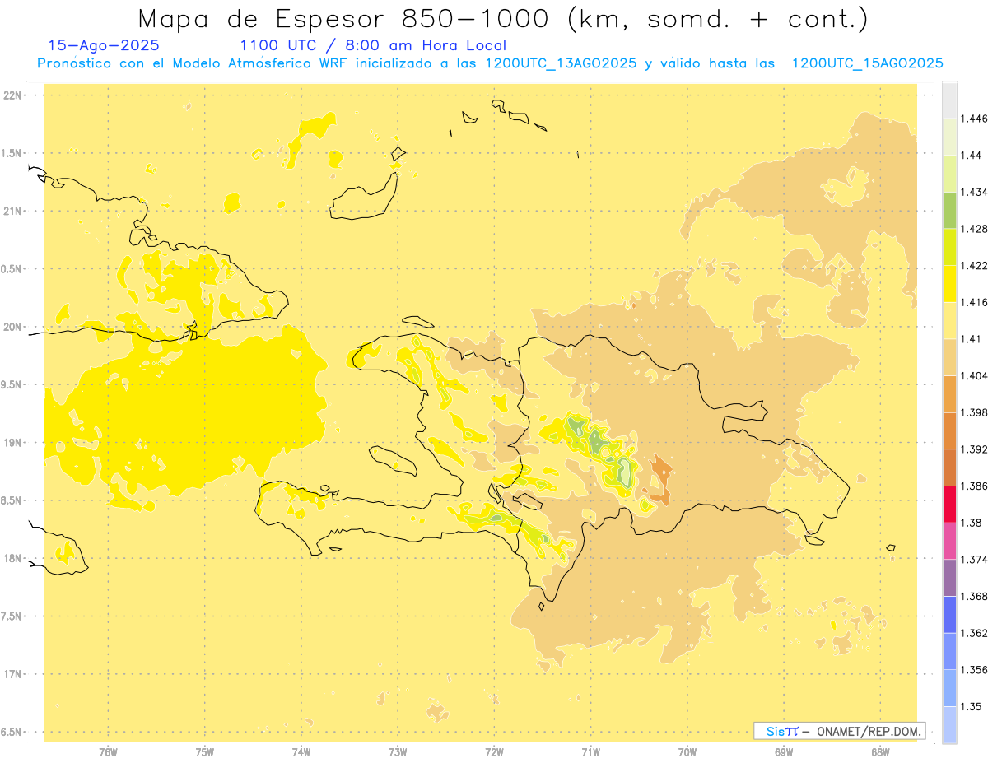This screenshot has width=988, height=763.
Task: Click the '72W' longitude label
Action: pos(494,752)
